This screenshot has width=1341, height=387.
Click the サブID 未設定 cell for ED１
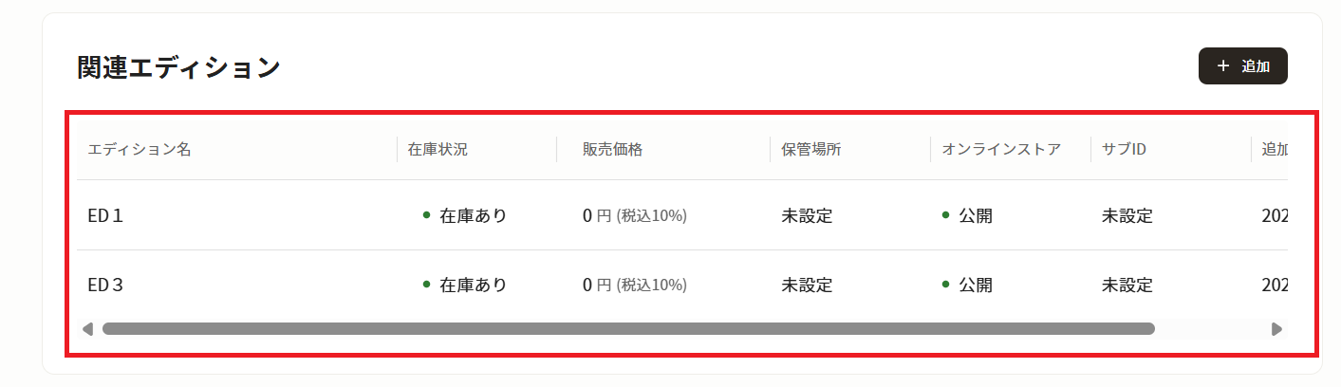pos(1127,215)
